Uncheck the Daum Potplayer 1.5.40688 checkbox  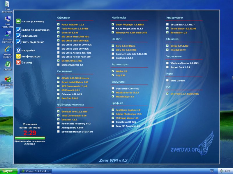[113, 24]
